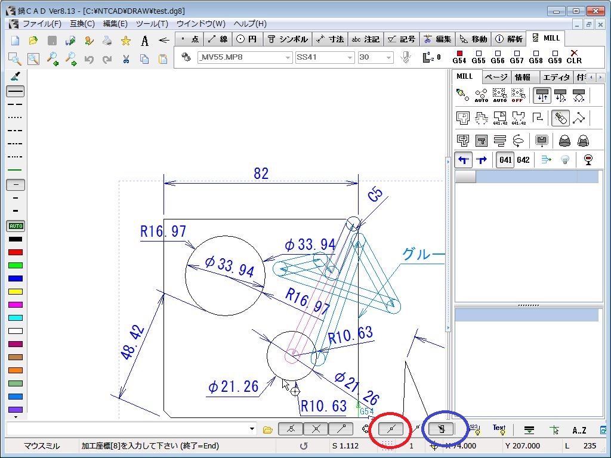The height and width of the screenshot is (458, 611).
Task: Click the undo arrow icon
Action: (x=89, y=59)
